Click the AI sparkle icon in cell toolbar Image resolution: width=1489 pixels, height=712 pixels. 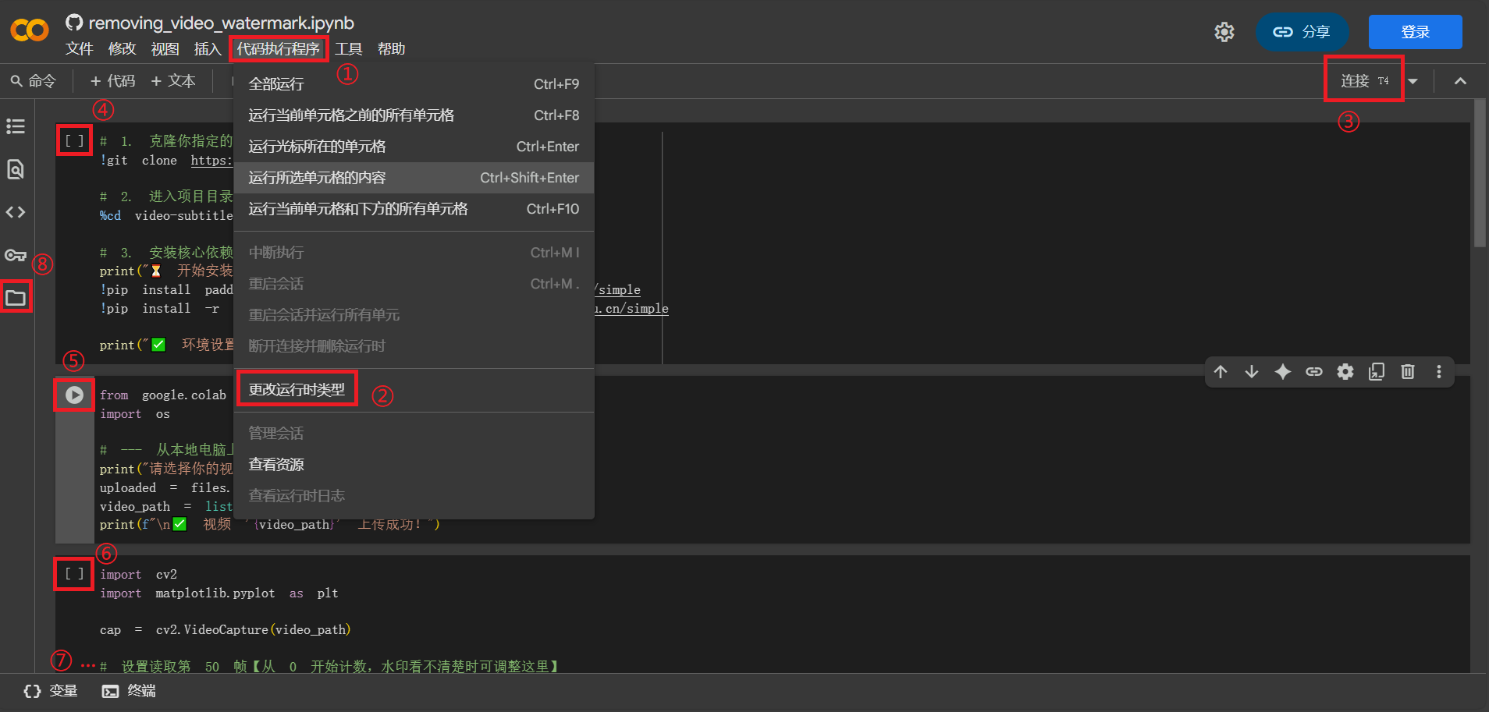[x=1283, y=372]
